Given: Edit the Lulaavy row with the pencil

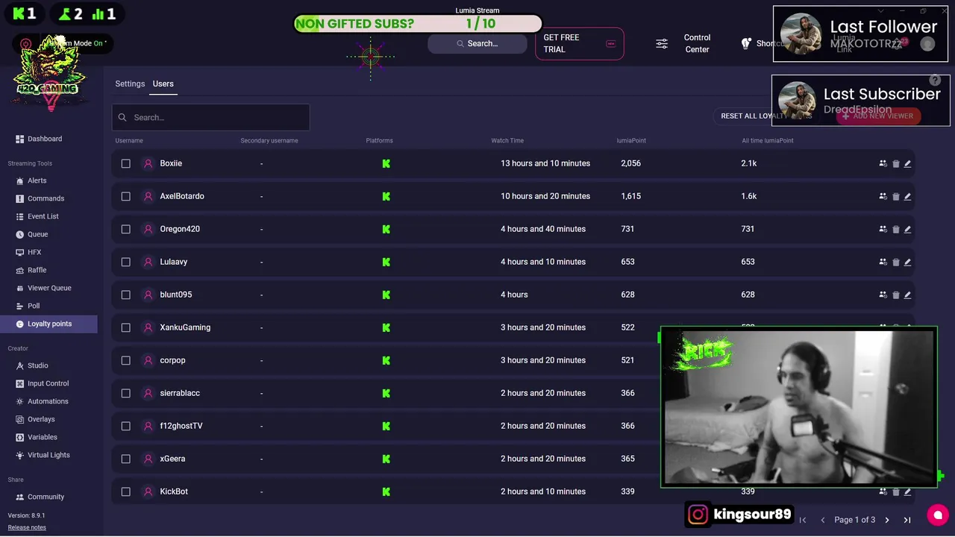Looking at the screenshot, I should click(x=907, y=262).
